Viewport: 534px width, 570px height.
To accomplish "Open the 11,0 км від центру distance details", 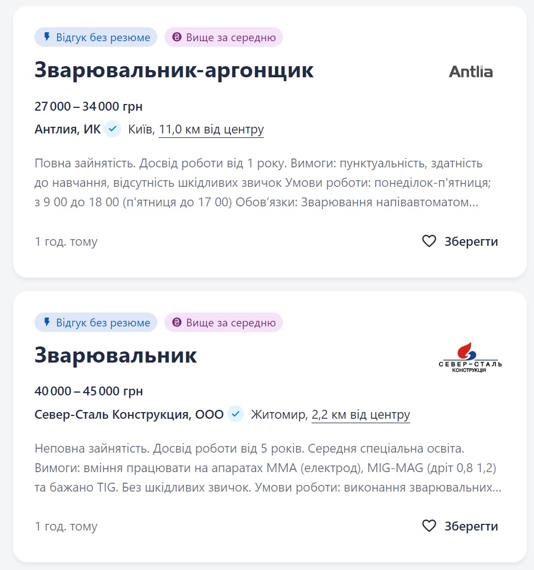I will (x=211, y=129).
